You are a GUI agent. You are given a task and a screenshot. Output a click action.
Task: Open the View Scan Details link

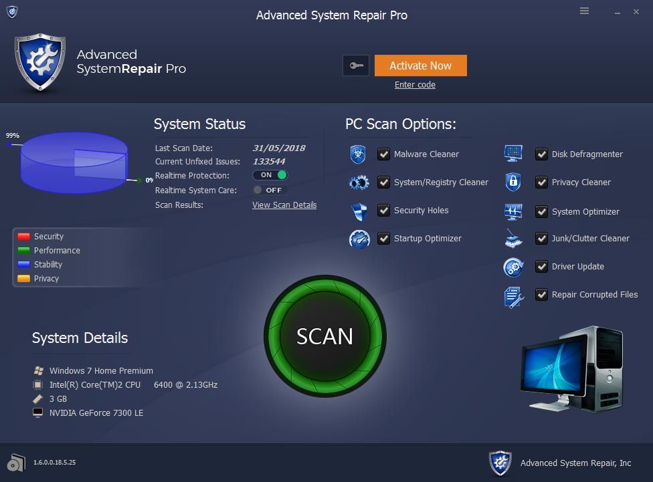[x=284, y=205]
